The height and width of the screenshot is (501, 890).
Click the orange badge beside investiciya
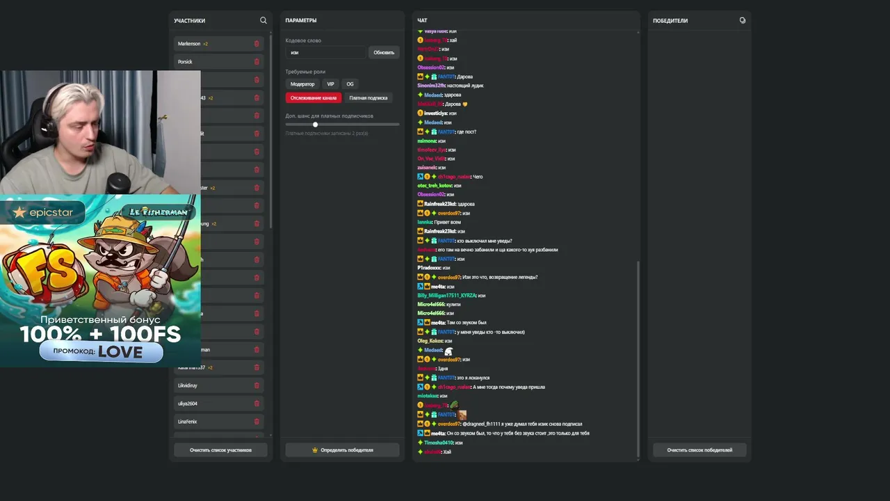coord(420,113)
